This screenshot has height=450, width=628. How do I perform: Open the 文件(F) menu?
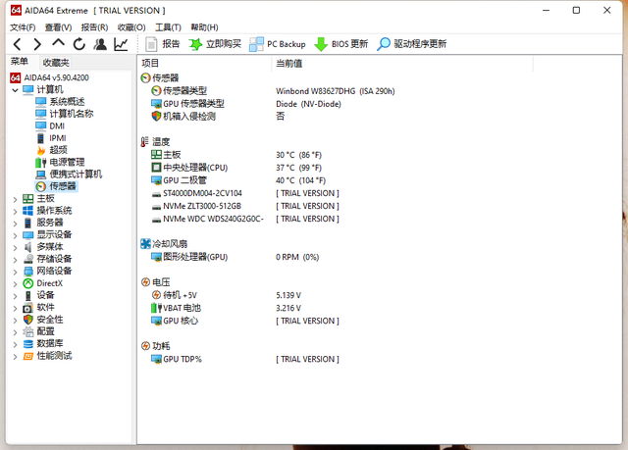23,27
